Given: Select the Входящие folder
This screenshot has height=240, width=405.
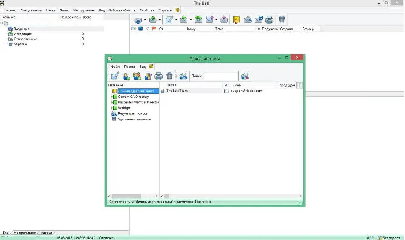Looking at the screenshot, I should pos(22,29).
